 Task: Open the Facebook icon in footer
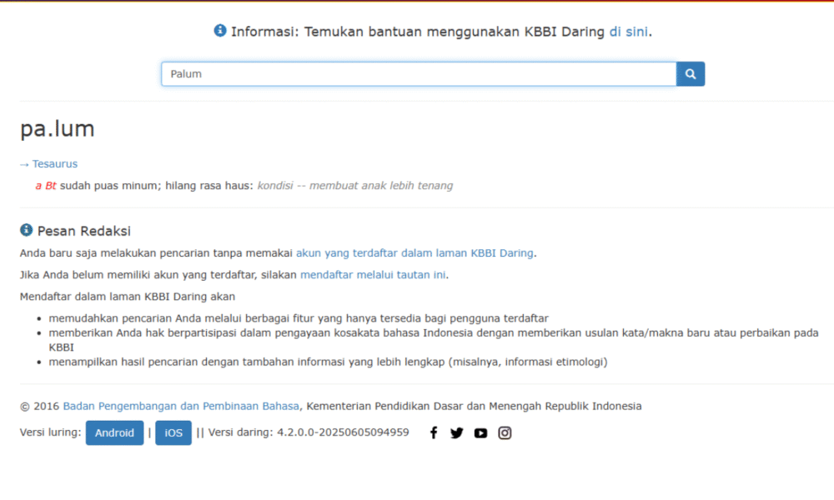pyautogui.click(x=434, y=433)
